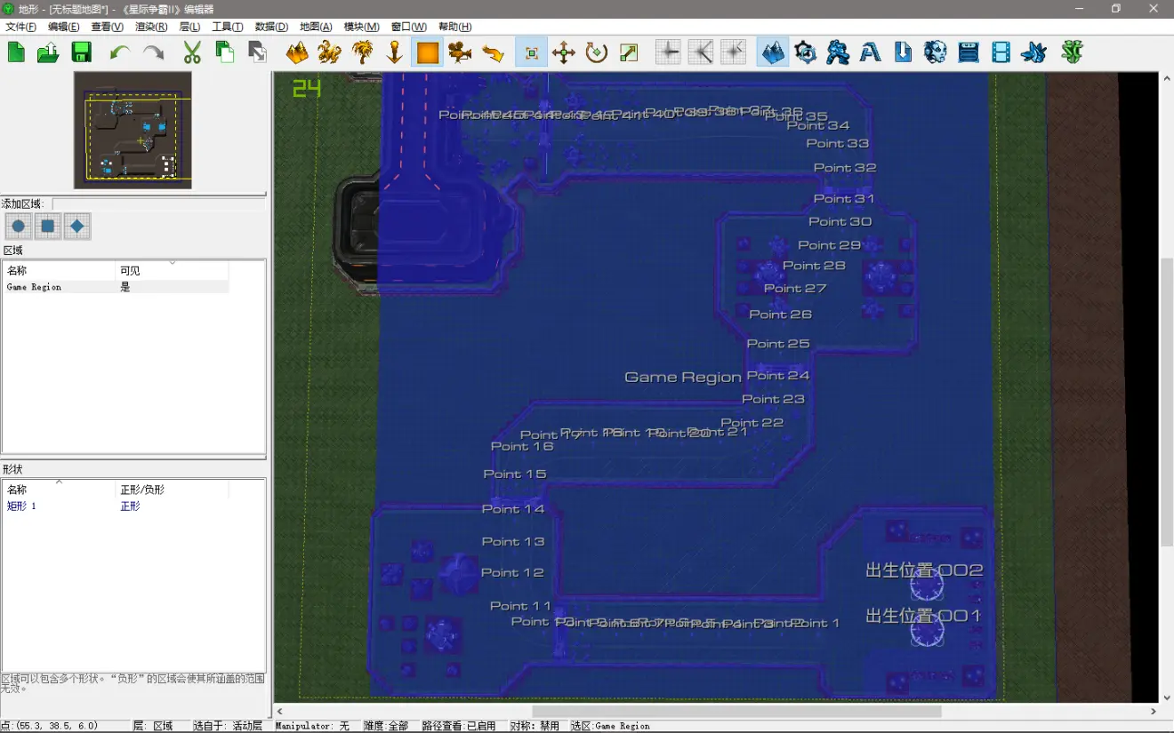
Task: Activate the Scale tool
Action: (x=629, y=52)
